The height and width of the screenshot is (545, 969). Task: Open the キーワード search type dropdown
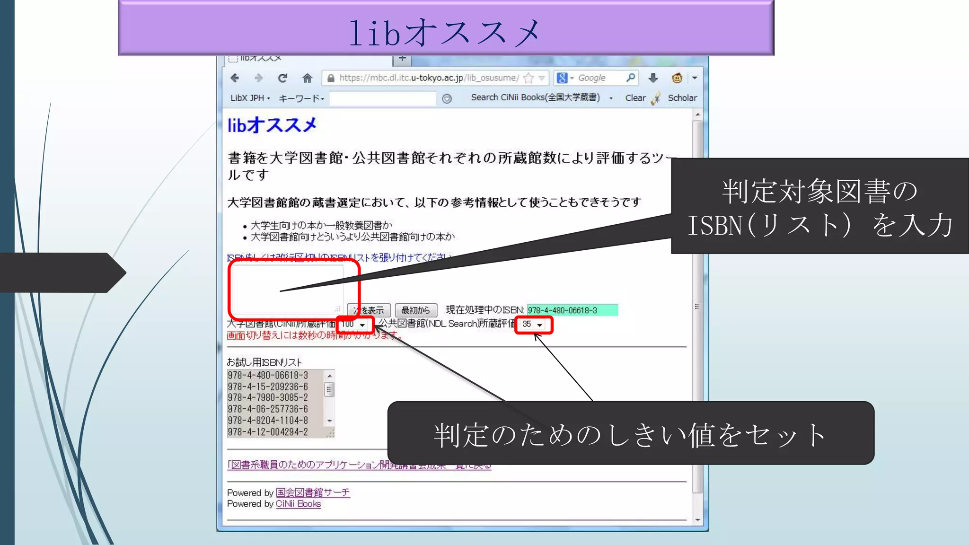(301, 98)
